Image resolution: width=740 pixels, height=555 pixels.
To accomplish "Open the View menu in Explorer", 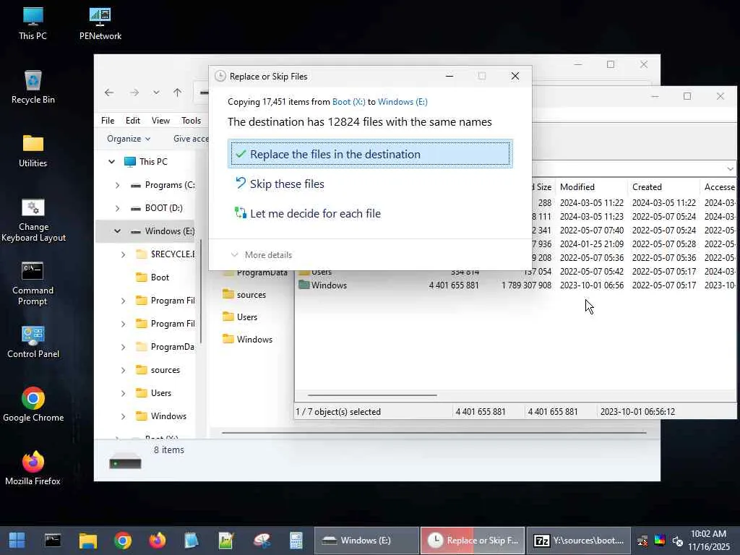I will [160, 121].
